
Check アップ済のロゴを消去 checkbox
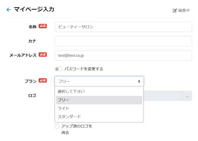pyautogui.click(x=57, y=126)
